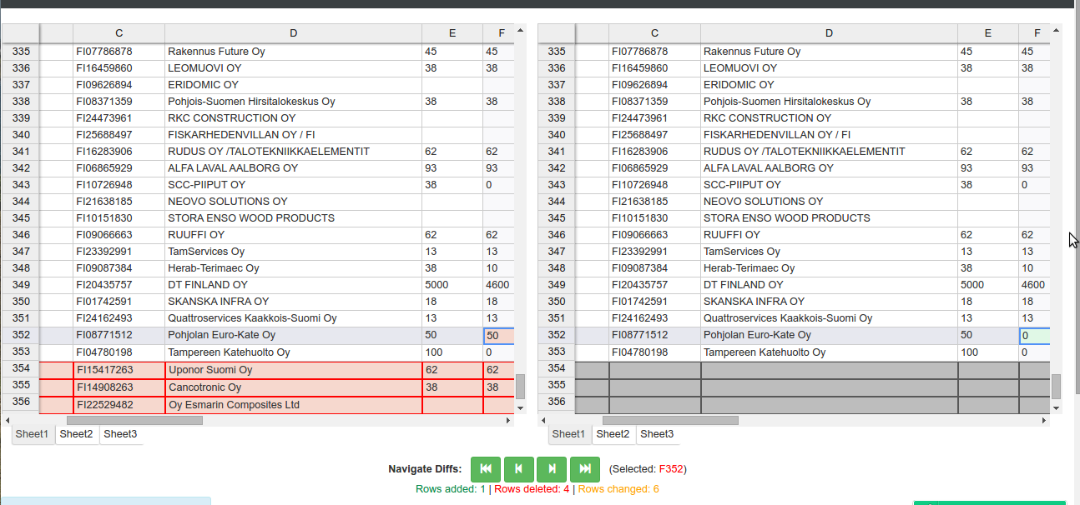This screenshot has width=1080, height=505.
Task: Click highlighted F352 cell in right sheet
Action: 1035,335
